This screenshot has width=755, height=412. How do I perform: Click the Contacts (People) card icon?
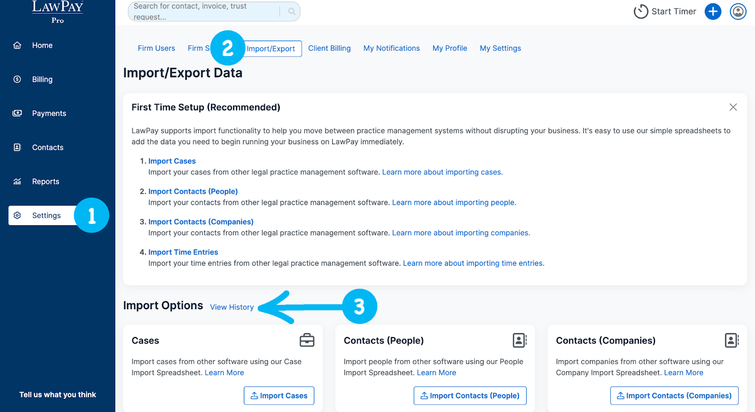pos(520,340)
